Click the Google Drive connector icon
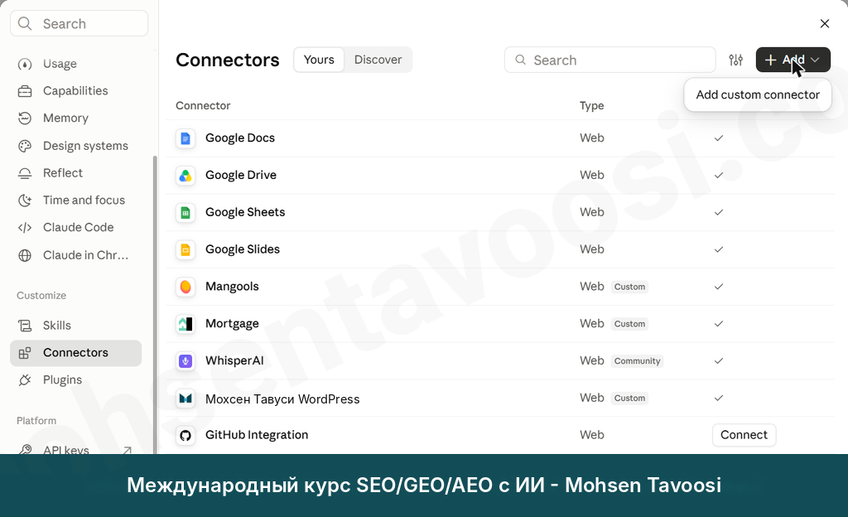This screenshot has width=848, height=517. (x=185, y=176)
